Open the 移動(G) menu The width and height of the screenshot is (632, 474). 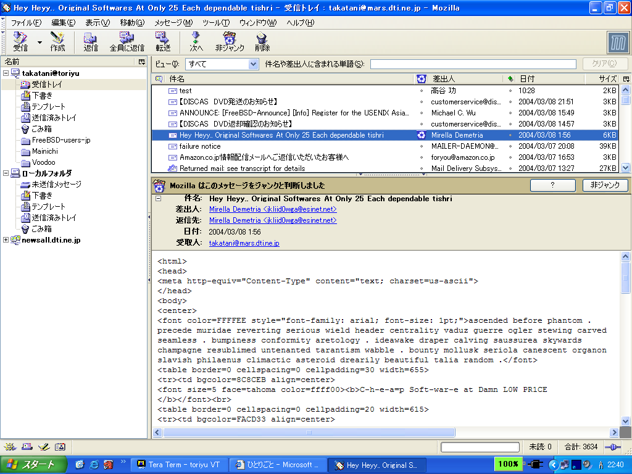pyautogui.click(x=132, y=23)
